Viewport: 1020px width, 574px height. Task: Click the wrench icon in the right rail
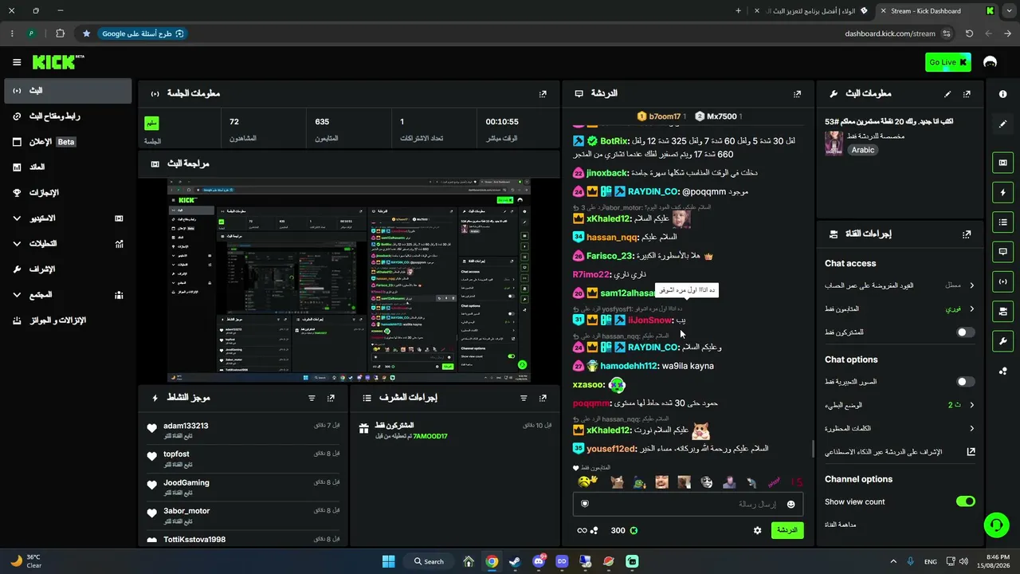click(1002, 341)
